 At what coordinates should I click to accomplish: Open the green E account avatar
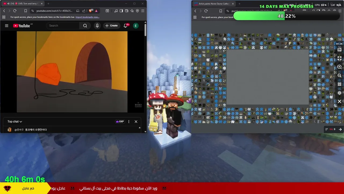(136, 26)
